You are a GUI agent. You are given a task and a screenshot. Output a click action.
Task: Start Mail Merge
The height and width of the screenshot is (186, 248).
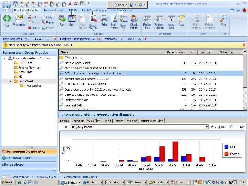(114, 22)
